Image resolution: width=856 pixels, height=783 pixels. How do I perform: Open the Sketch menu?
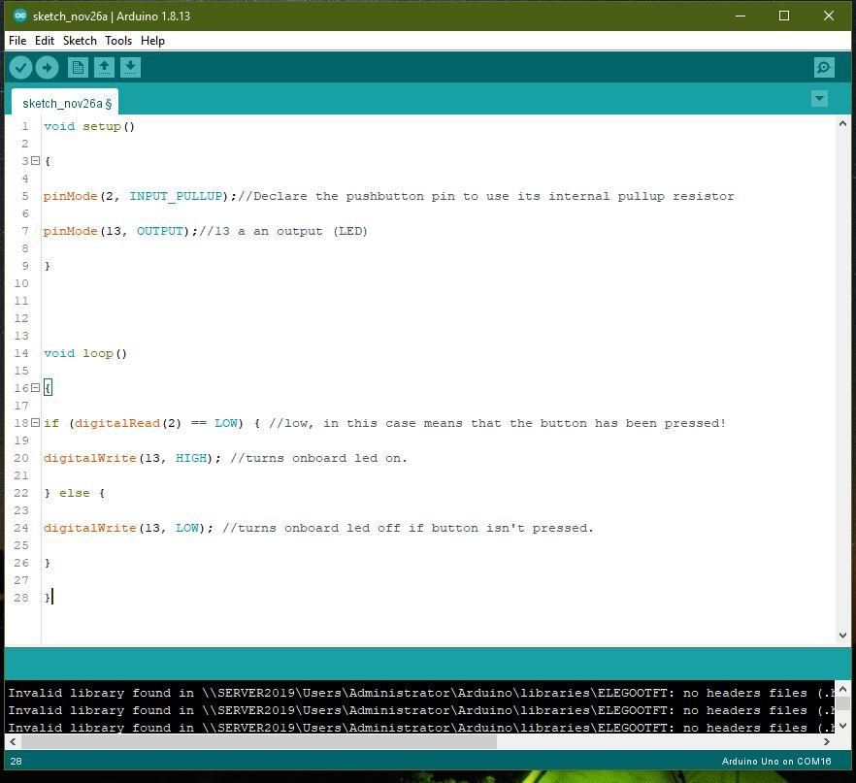pos(80,41)
